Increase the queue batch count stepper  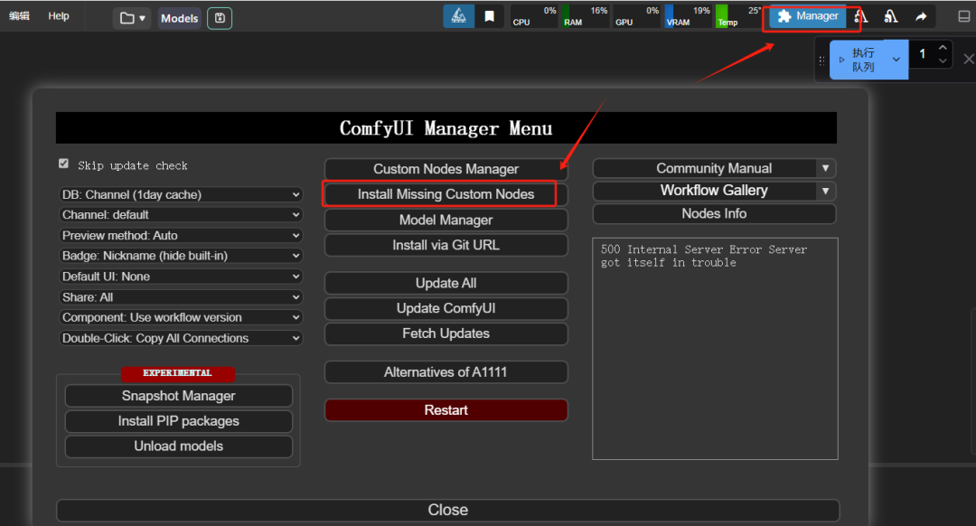click(x=943, y=48)
